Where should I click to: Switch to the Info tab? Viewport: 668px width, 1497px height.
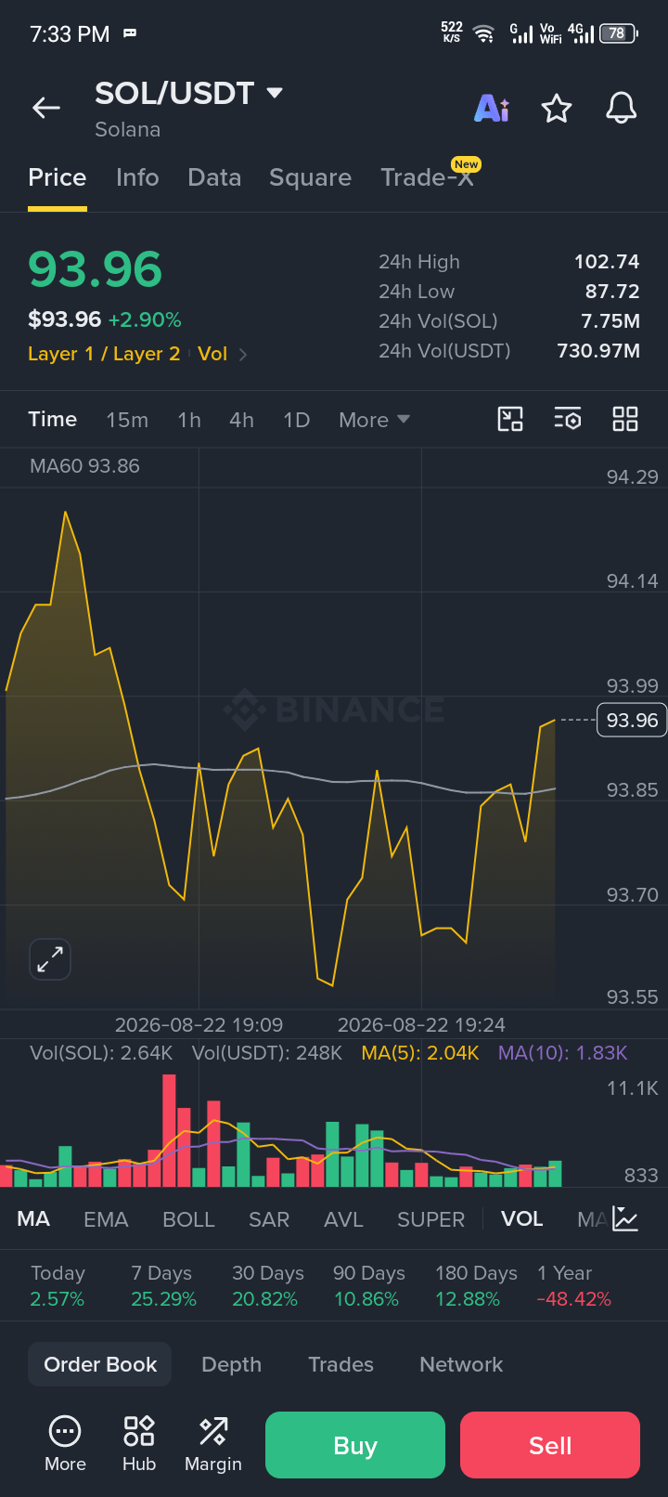(137, 177)
